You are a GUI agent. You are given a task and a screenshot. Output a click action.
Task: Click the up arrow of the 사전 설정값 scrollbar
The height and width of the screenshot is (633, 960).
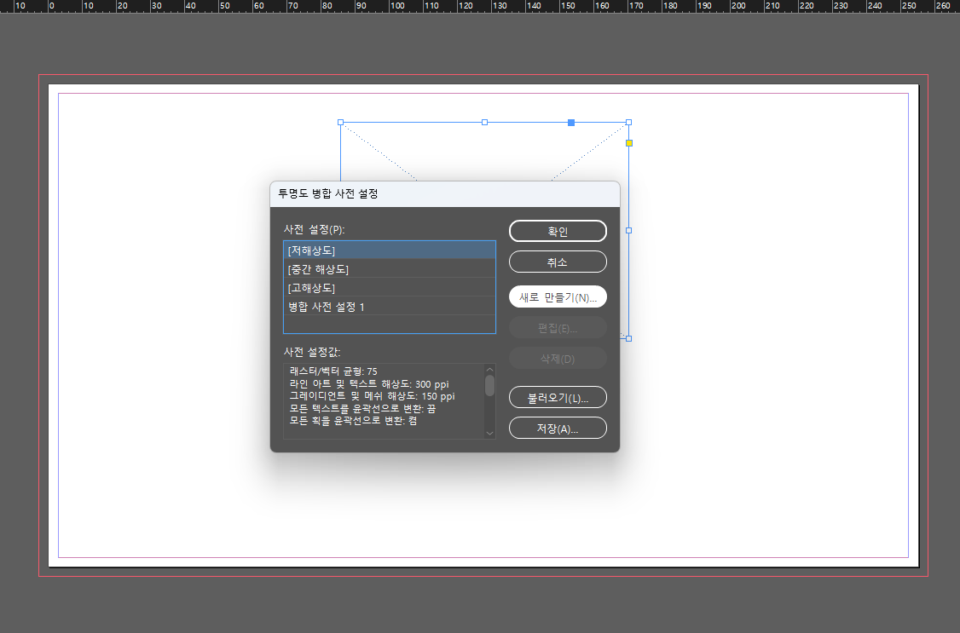pyautogui.click(x=489, y=370)
